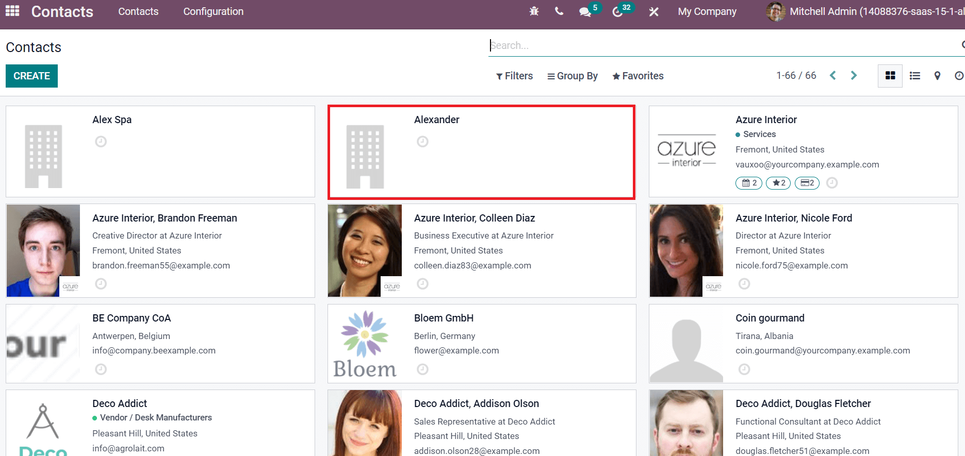Open the Filters dropdown
Viewport: 965px width, 456px height.
coord(514,76)
